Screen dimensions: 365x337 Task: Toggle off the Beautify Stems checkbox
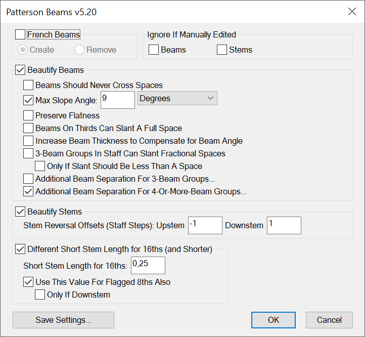click(20, 212)
